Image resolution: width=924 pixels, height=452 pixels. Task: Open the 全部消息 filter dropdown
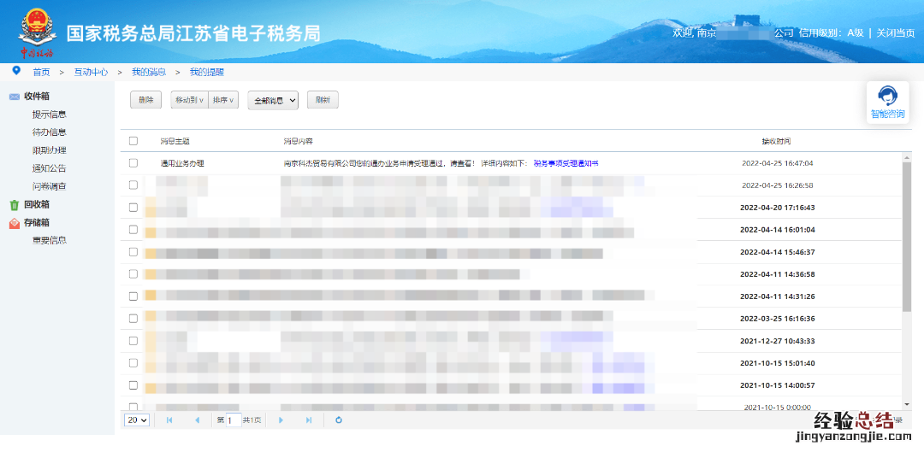point(273,101)
